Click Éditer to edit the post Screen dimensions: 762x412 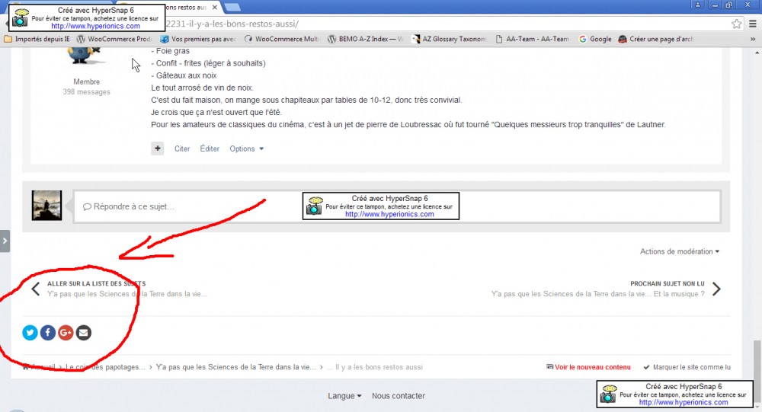[x=210, y=149]
